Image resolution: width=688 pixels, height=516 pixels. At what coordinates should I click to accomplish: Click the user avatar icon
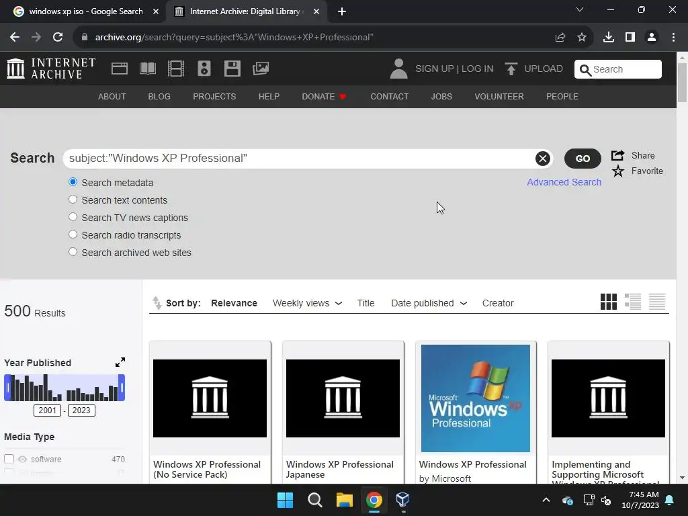pyautogui.click(x=398, y=69)
